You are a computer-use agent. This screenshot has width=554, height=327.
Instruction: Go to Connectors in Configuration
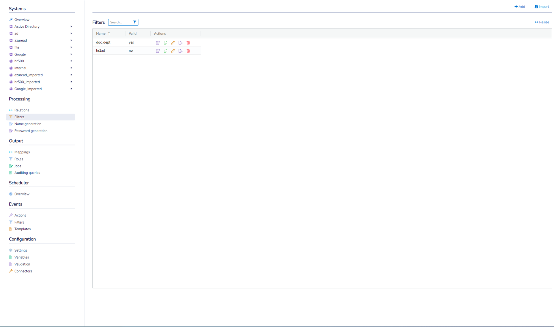tap(23, 271)
